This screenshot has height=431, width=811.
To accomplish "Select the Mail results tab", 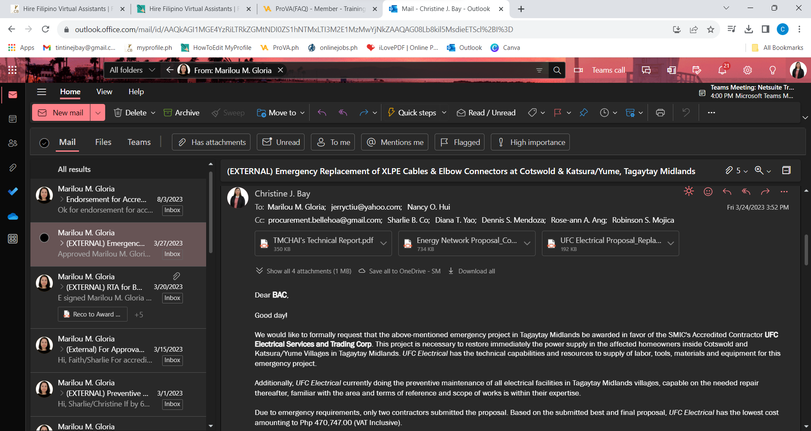I will pos(67,142).
